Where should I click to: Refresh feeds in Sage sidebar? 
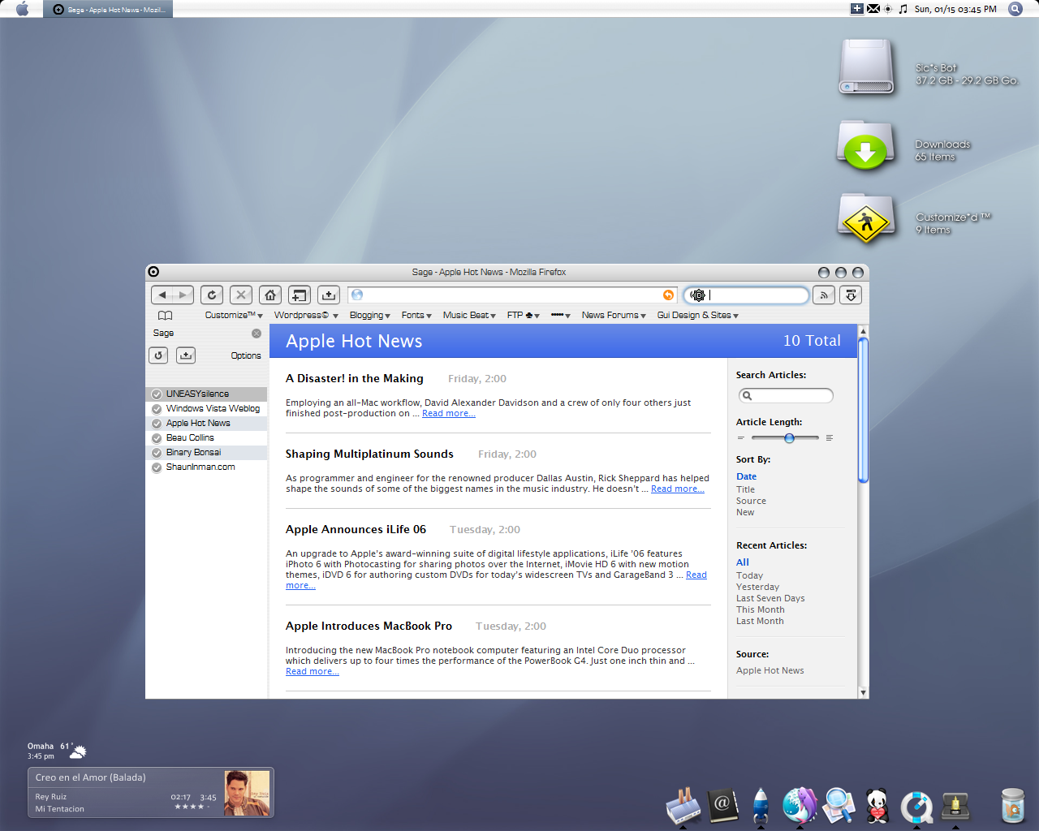click(x=159, y=355)
